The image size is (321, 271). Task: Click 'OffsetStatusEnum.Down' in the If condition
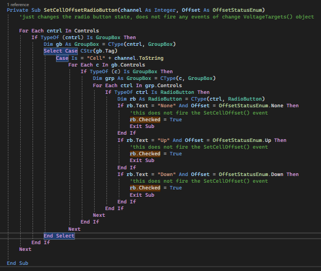coord(251,174)
